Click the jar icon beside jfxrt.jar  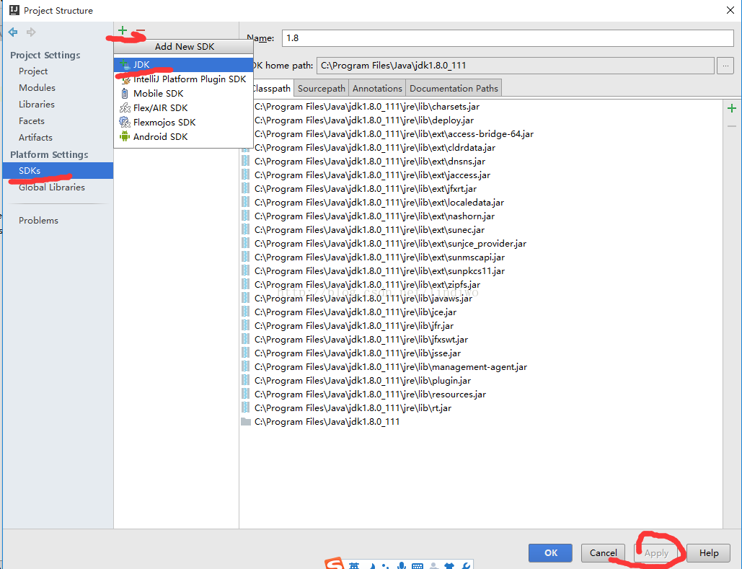pyautogui.click(x=246, y=188)
